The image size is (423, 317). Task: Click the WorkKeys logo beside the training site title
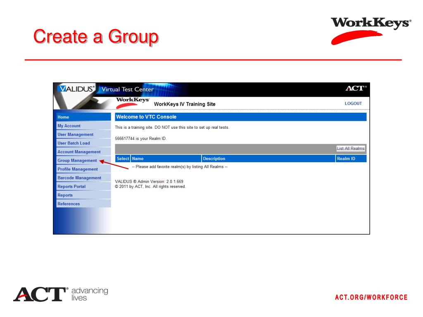[x=133, y=103]
